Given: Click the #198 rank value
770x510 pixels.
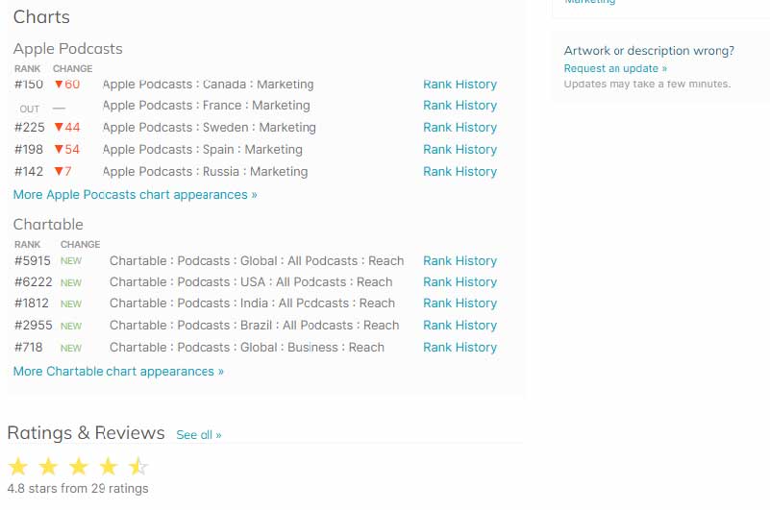Looking at the screenshot, I should [x=29, y=150].
